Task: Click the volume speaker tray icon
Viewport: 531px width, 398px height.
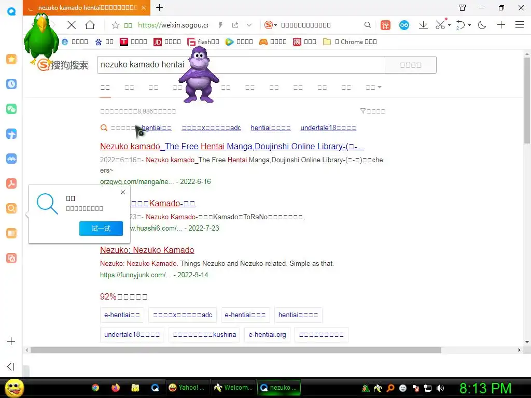Action: pyautogui.click(x=440, y=388)
